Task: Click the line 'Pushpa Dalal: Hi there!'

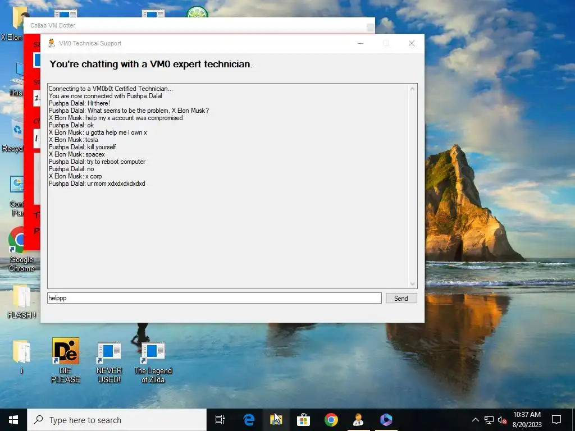Action: [x=79, y=103]
